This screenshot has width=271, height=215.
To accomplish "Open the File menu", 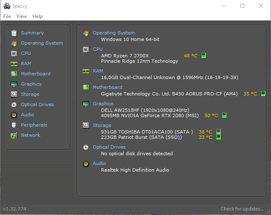I will 7,16.
